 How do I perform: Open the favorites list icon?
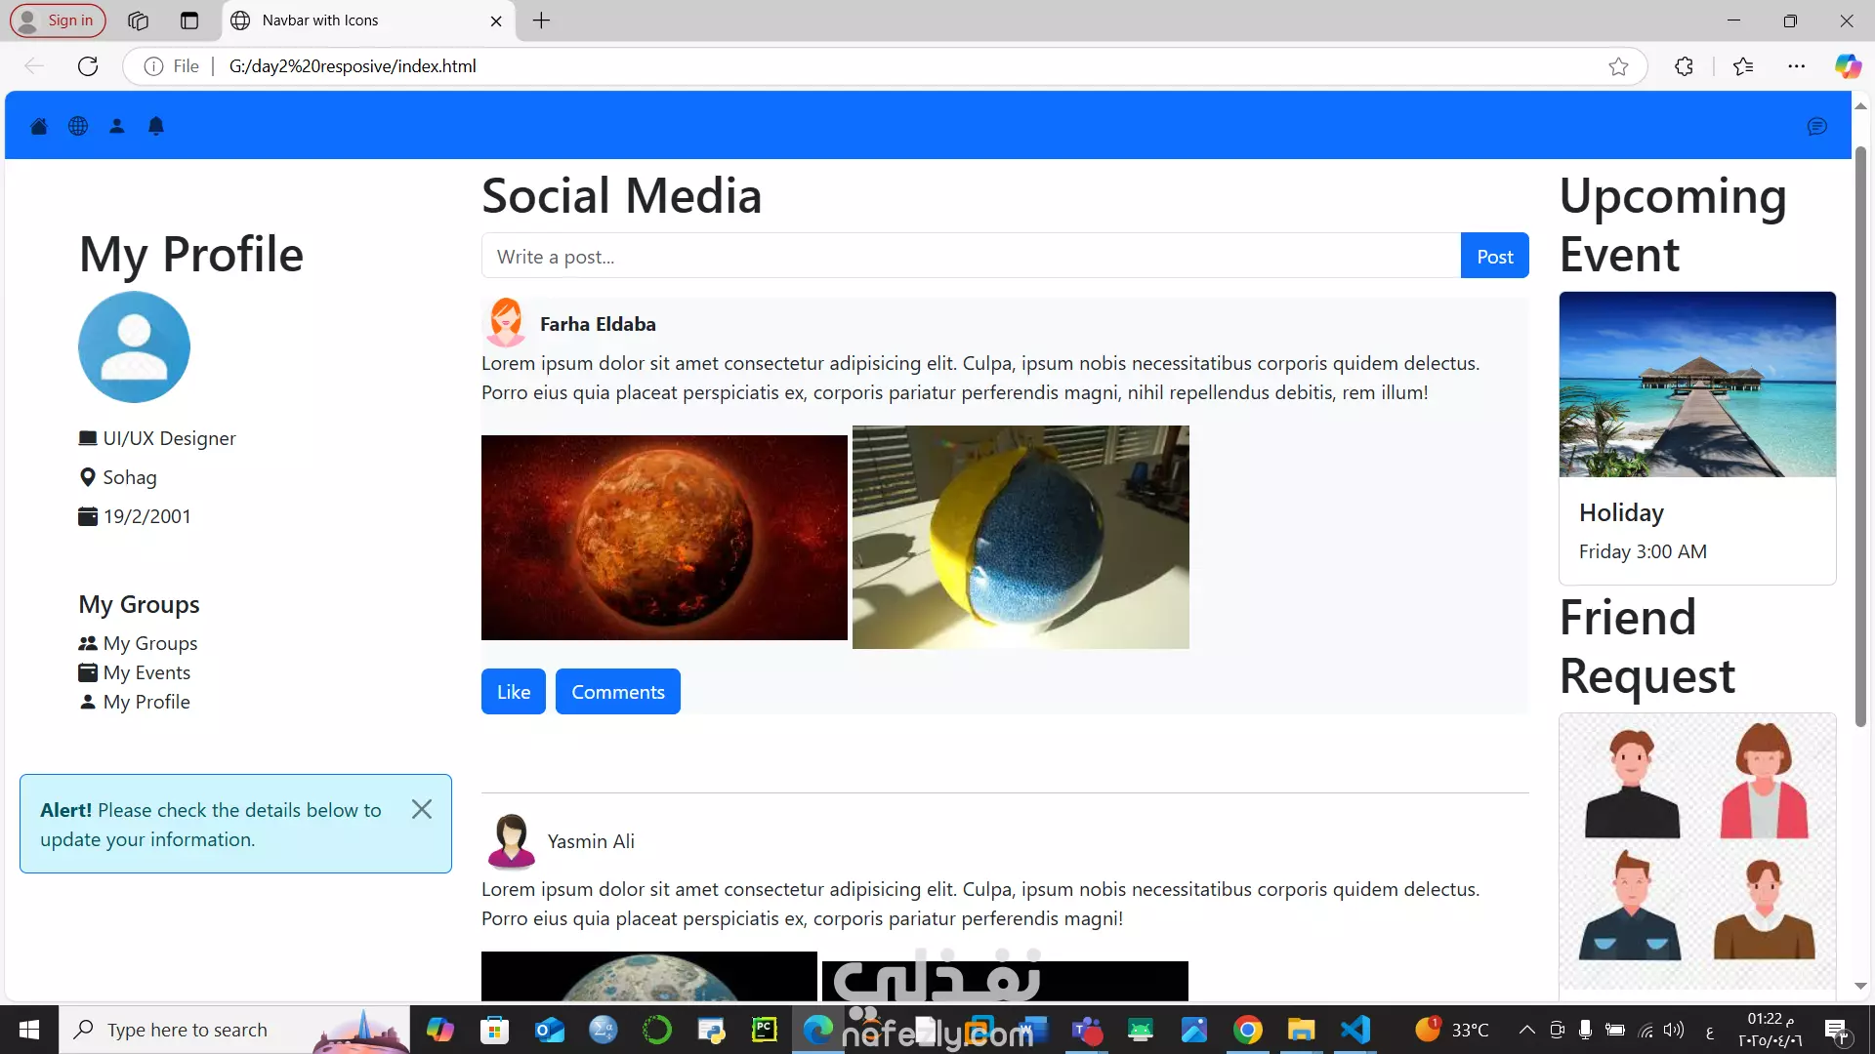1743,66
